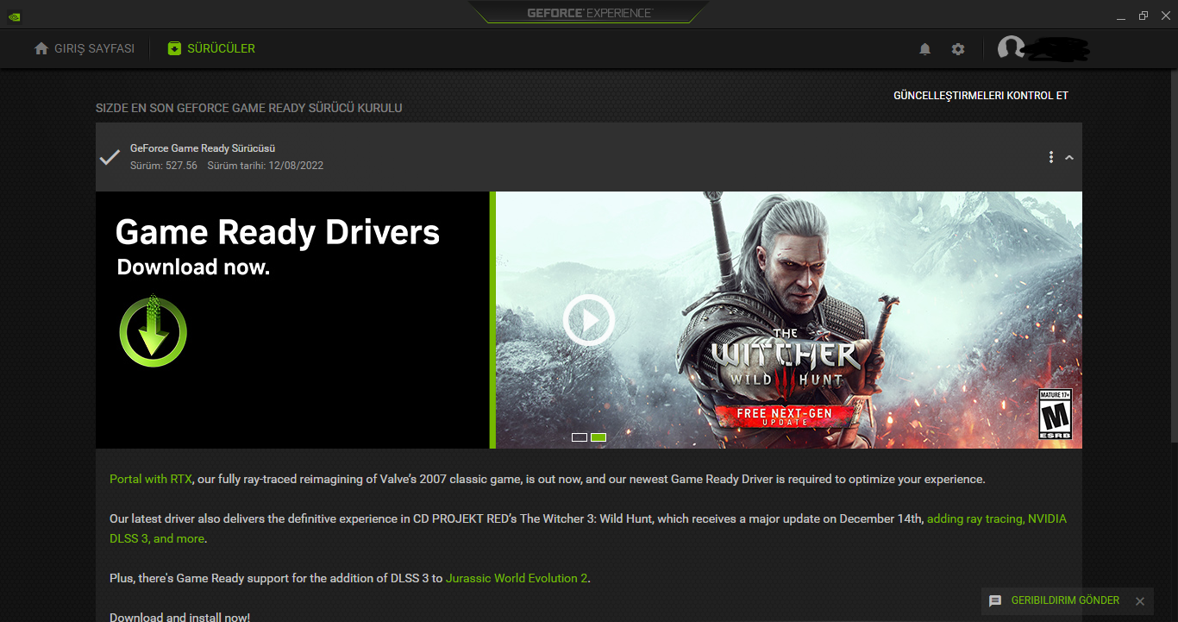
Task: Dismiss the feedback bar with X
Action: 1140,601
